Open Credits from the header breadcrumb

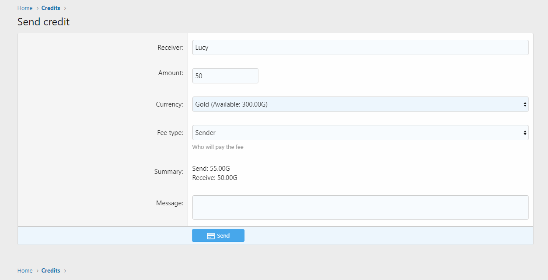[x=51, y=8]
